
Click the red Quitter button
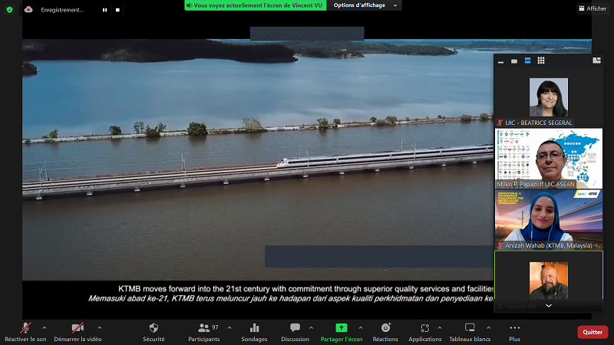point(592,332)
